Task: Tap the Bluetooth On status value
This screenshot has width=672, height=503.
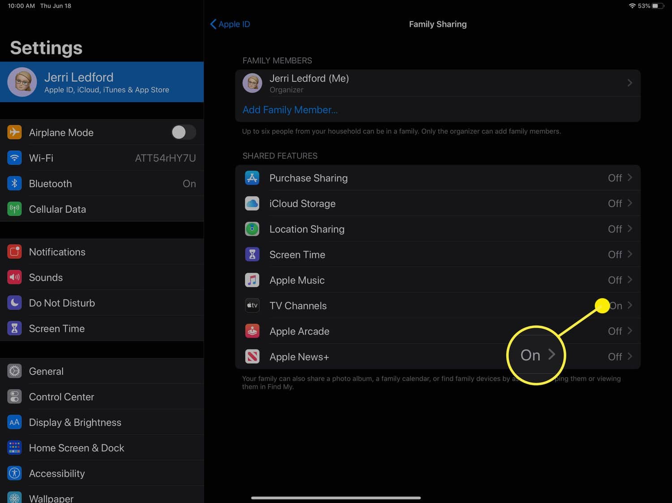Action: 189,183
